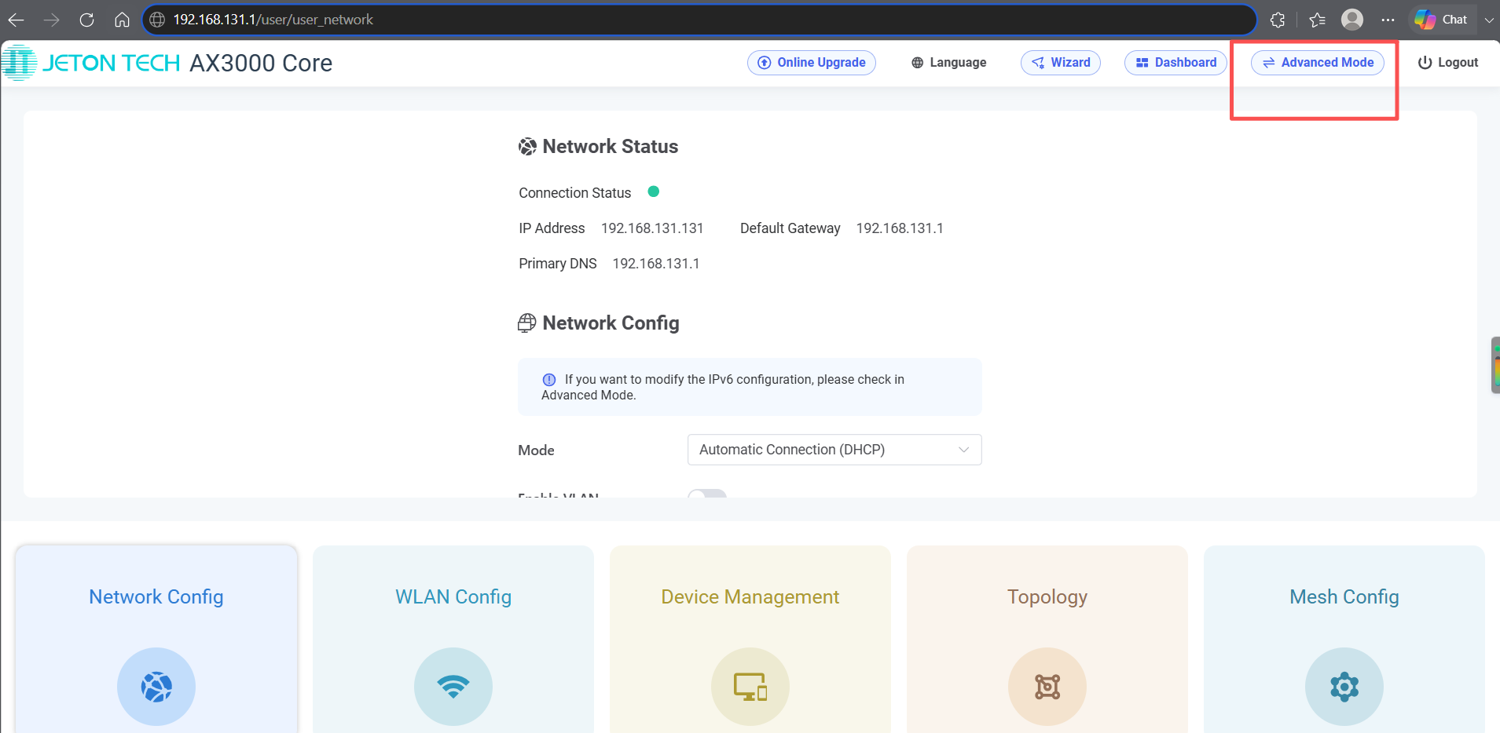Log out of the router
Image resolution: width=1500 pixels, height=733 pixels.
click(1448, 63)
